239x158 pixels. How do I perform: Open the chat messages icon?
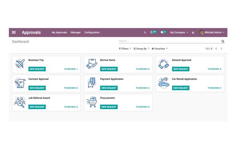pos(162,32)
